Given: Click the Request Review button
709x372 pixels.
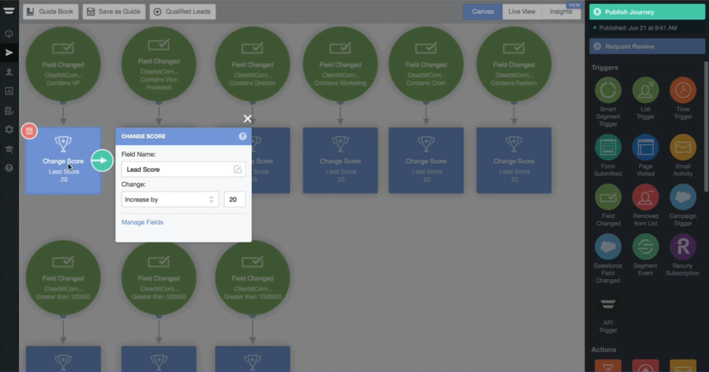Looking at the screenshot, I should [x=647, y=47].
